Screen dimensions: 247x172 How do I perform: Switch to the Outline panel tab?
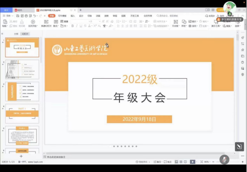16,34
